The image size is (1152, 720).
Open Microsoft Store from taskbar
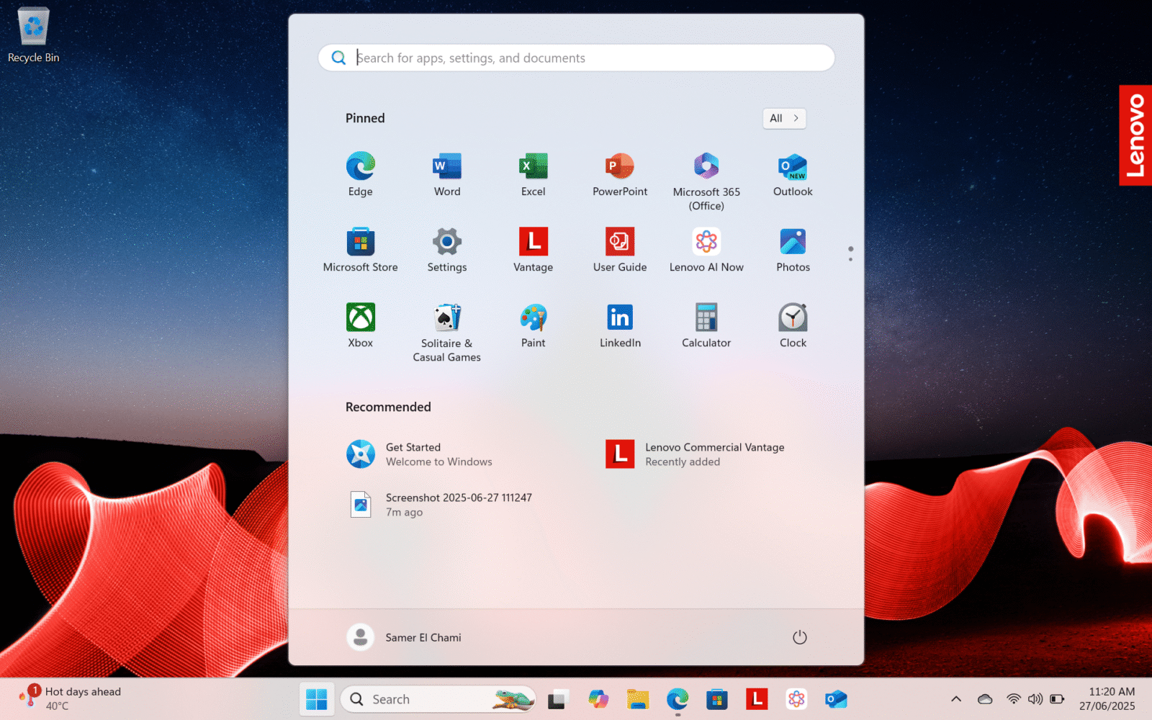click(716, 699)
